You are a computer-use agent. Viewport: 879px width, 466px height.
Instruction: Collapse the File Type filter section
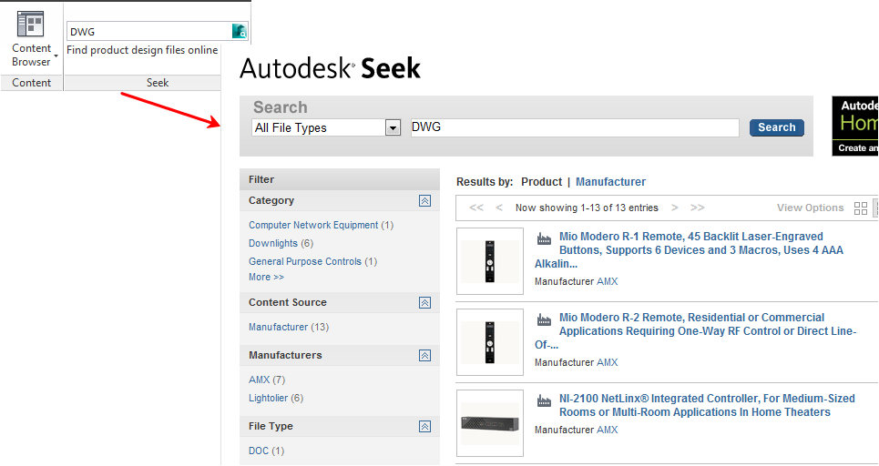[x=424, y=427]
